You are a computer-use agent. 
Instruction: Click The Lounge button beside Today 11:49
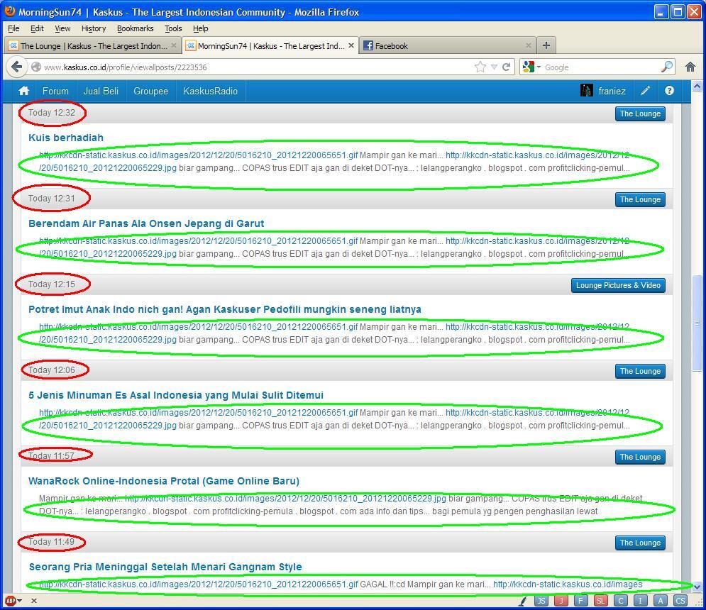[x=640, y=543]
